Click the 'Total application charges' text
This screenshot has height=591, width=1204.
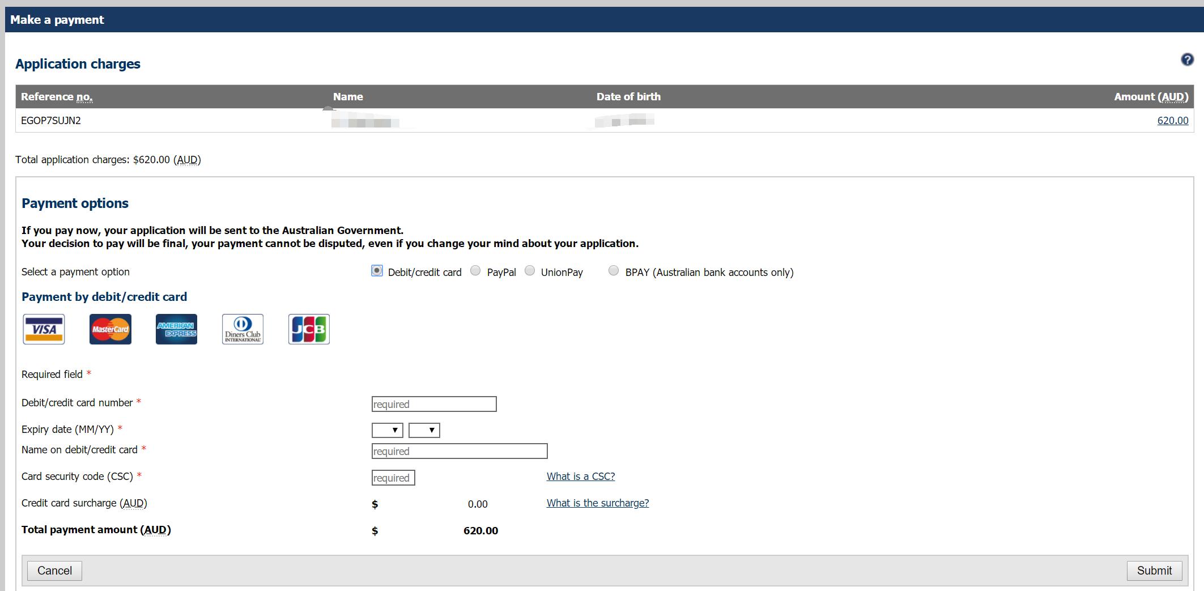click(x=108, y=160)
